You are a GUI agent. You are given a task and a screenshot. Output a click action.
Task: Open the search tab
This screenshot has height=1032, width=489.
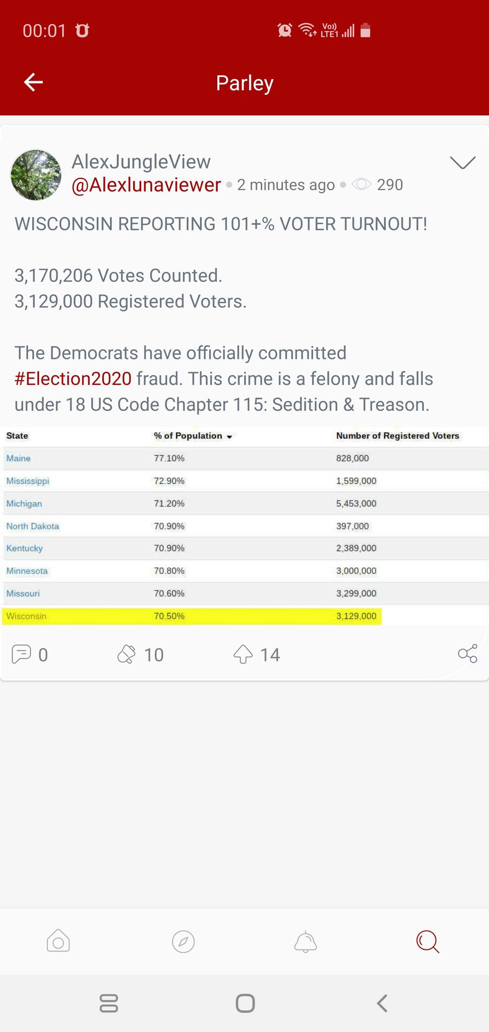(x=427, y=941)
